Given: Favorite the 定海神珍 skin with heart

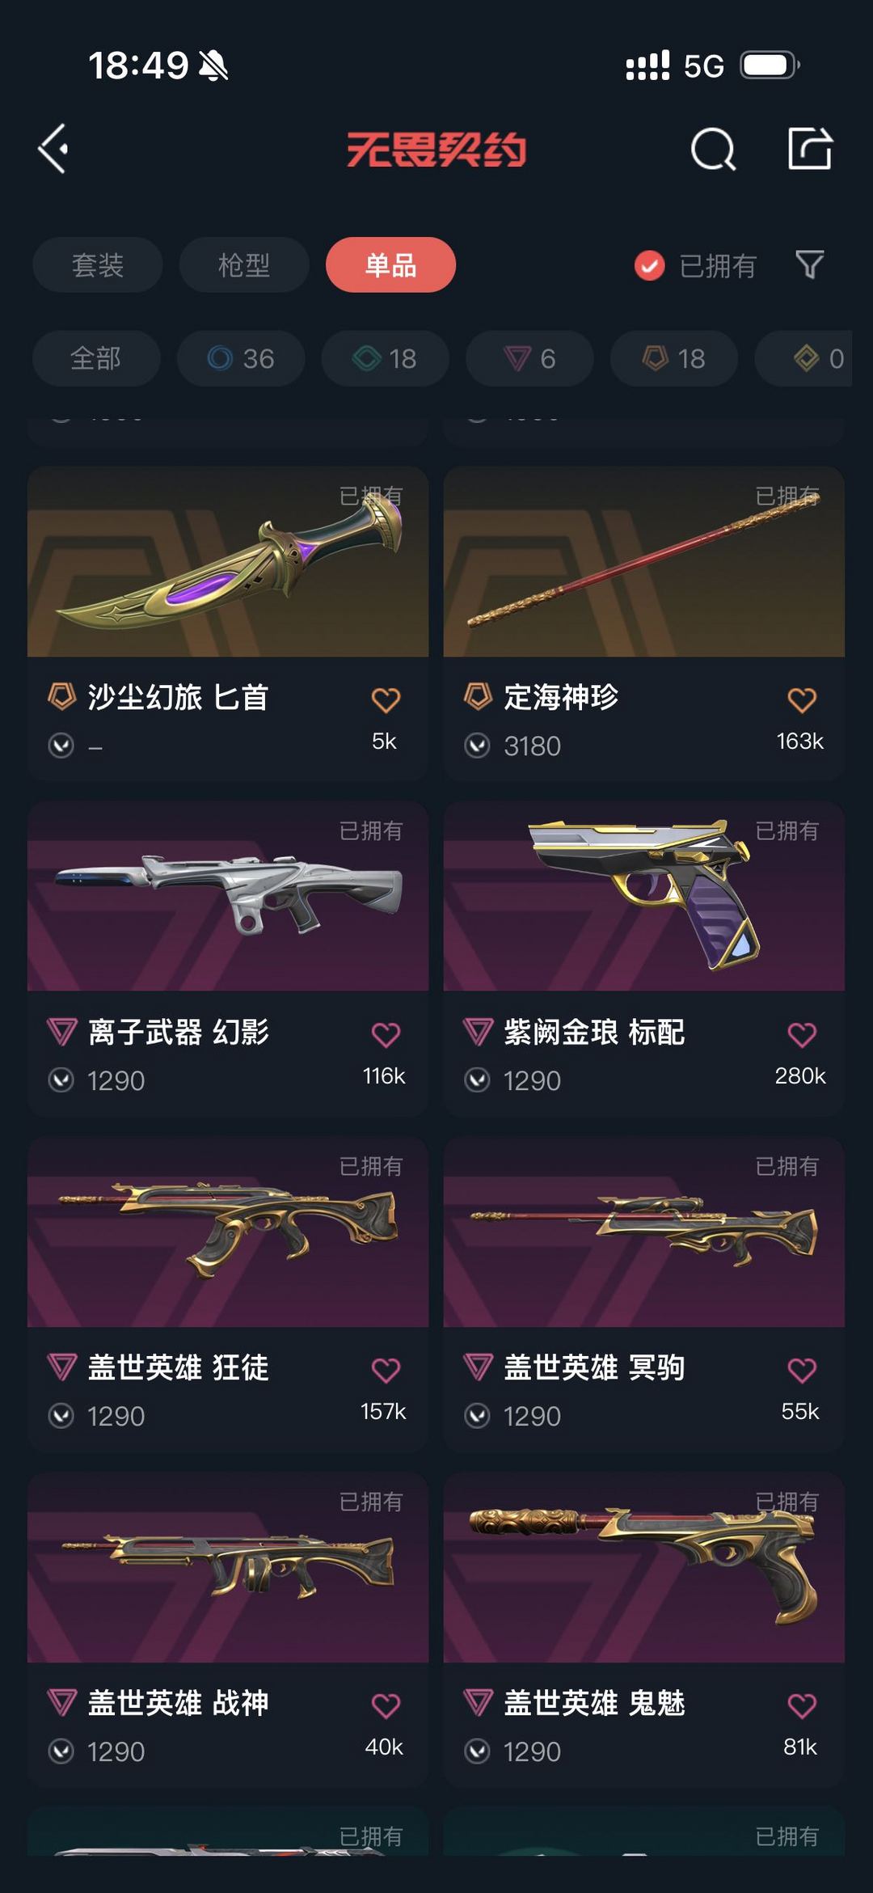Looking at the screenshot, I should point(802,700).
